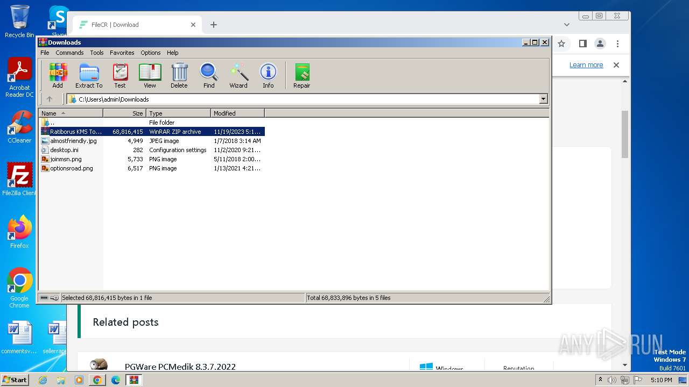Select optionsroad.png file
Screen dimensions: 689x387
coord(152,168)
